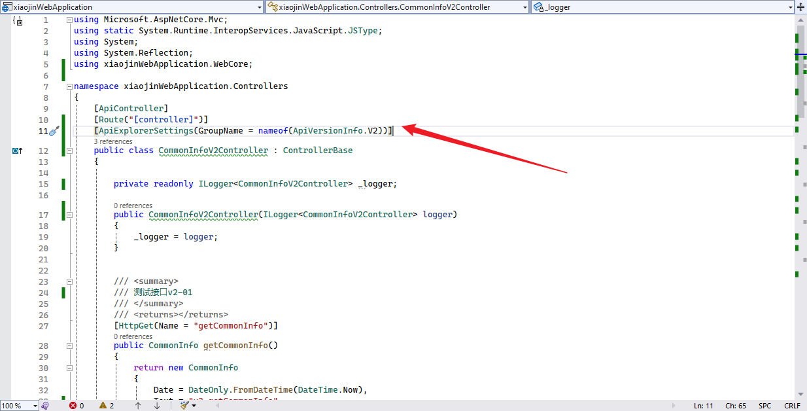
Task: Click the next issue down arrow in status bar
Action: pos(156,405)
